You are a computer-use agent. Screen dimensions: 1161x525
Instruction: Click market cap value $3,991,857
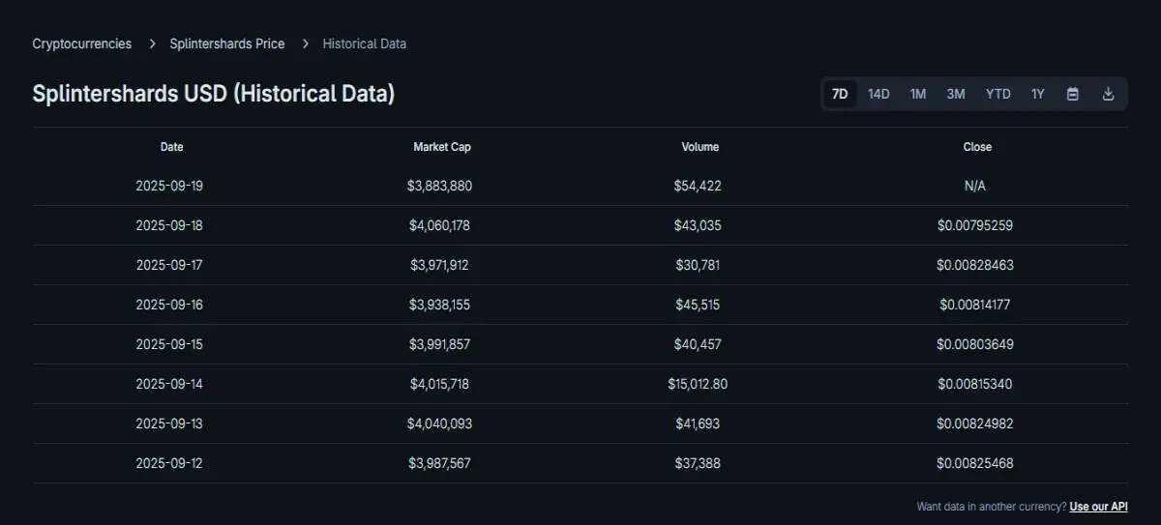[440, 344]
